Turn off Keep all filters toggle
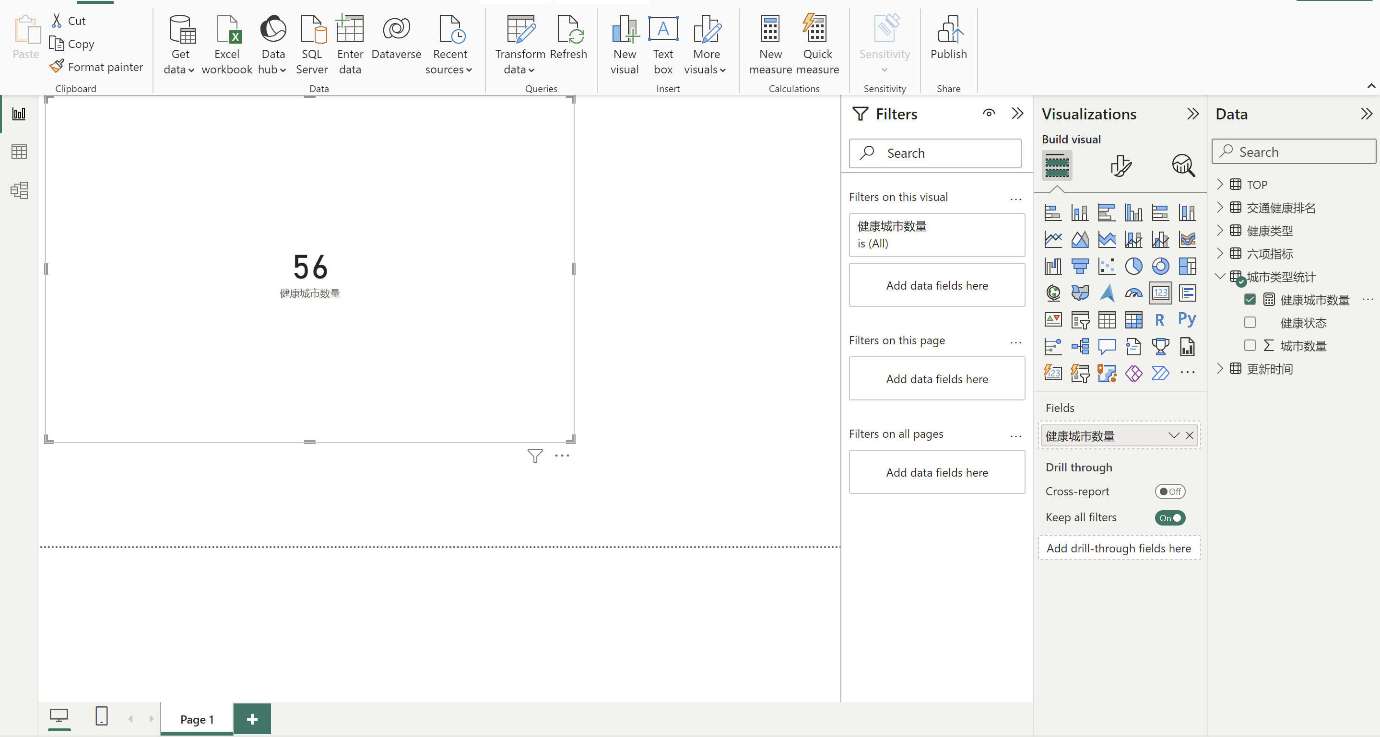Viewport: 1380px width, 737px height. click(x=1169, y=517)
